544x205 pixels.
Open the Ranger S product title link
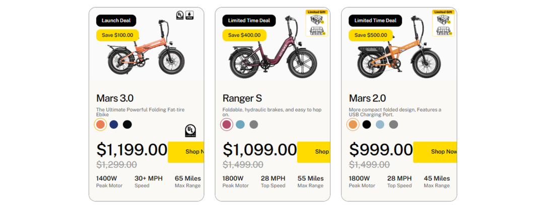pyautogui.click(x=242, y=98)
